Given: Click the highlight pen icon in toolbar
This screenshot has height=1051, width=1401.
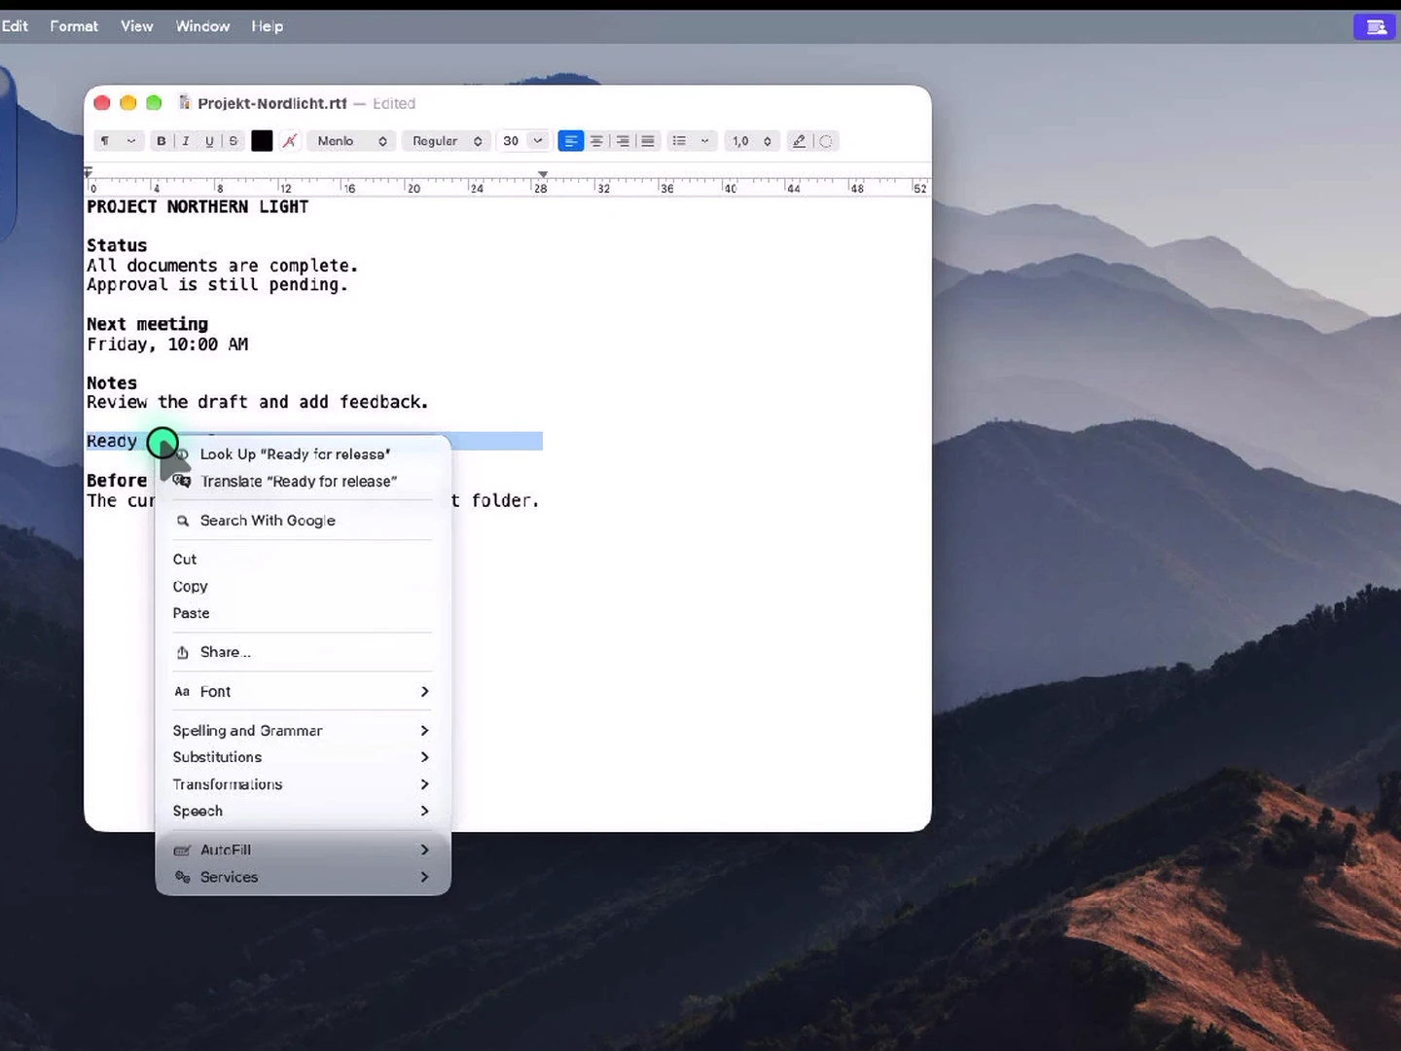Looking at the screenshot, I should click(799, 141).
